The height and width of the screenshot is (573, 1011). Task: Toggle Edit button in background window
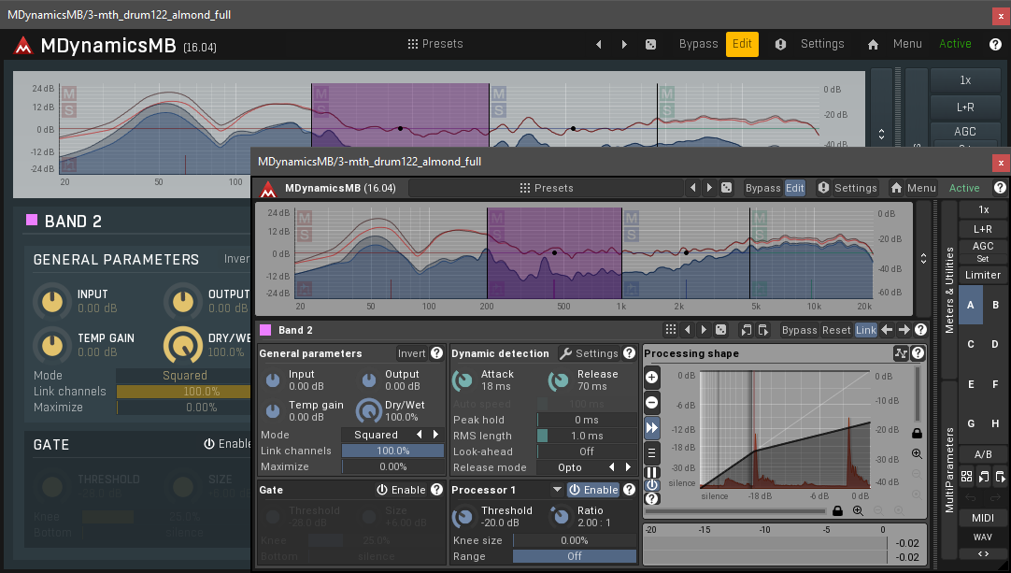[x=742, y=44]
